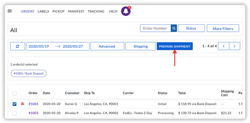The image size is (250, 123).
Task: Check the order #1003 checkbox
Action: 14,113
